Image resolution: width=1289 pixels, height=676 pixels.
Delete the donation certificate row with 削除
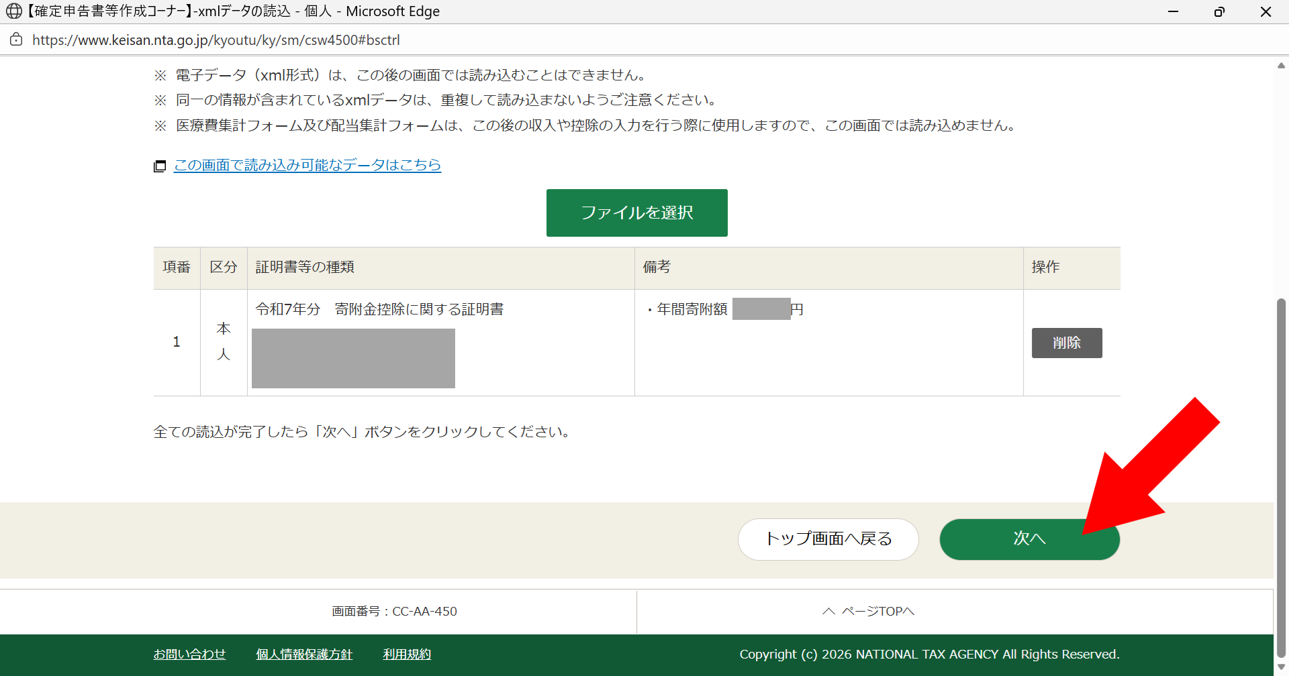1066,343
